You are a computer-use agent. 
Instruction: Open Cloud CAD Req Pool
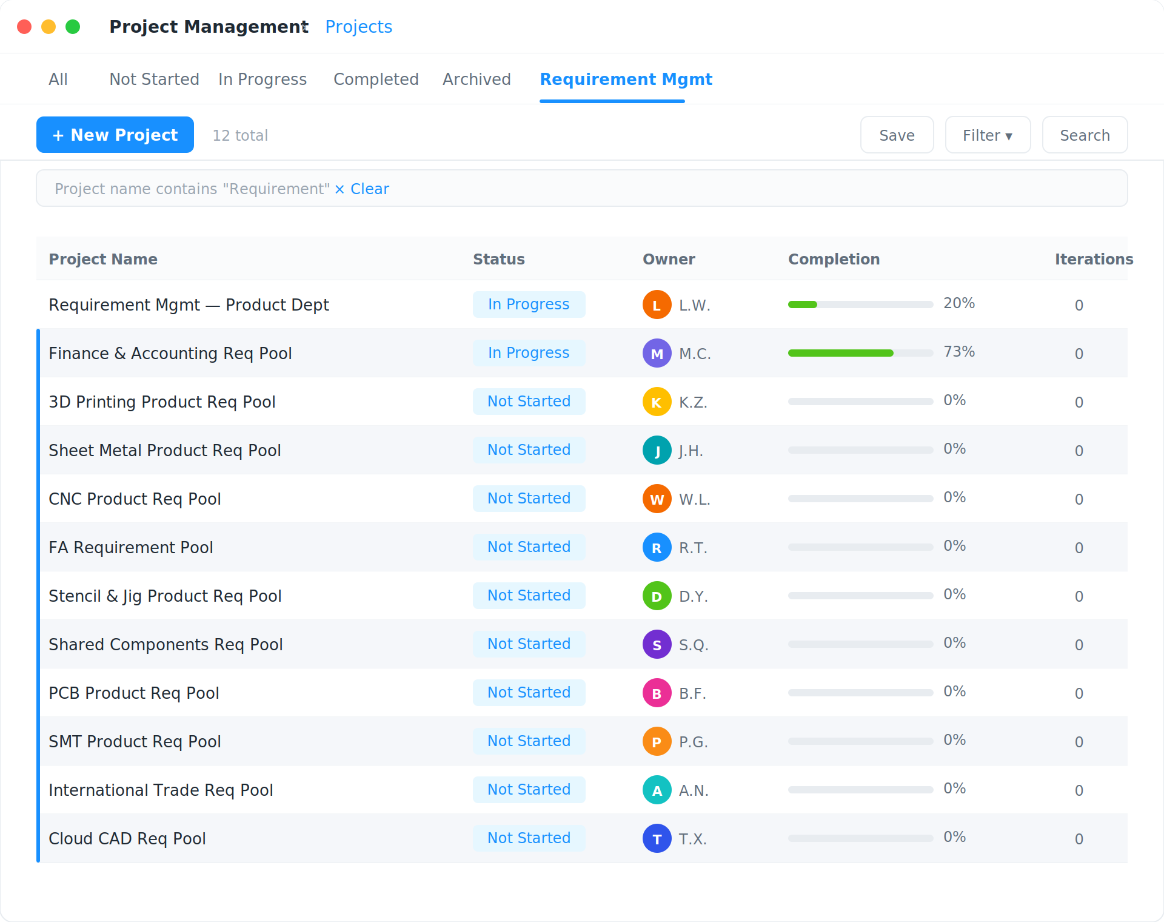pyautogui.click(x=127, y=838)
